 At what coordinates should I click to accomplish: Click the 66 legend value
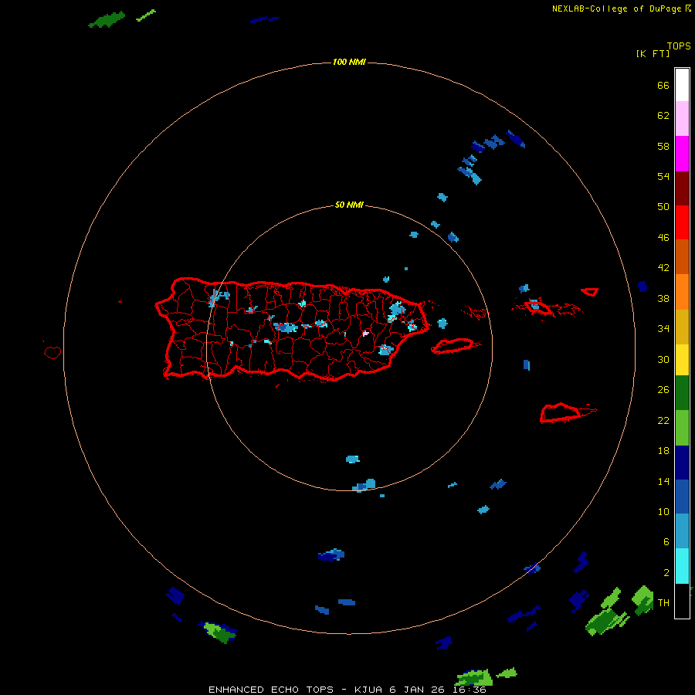click(663, 85)
